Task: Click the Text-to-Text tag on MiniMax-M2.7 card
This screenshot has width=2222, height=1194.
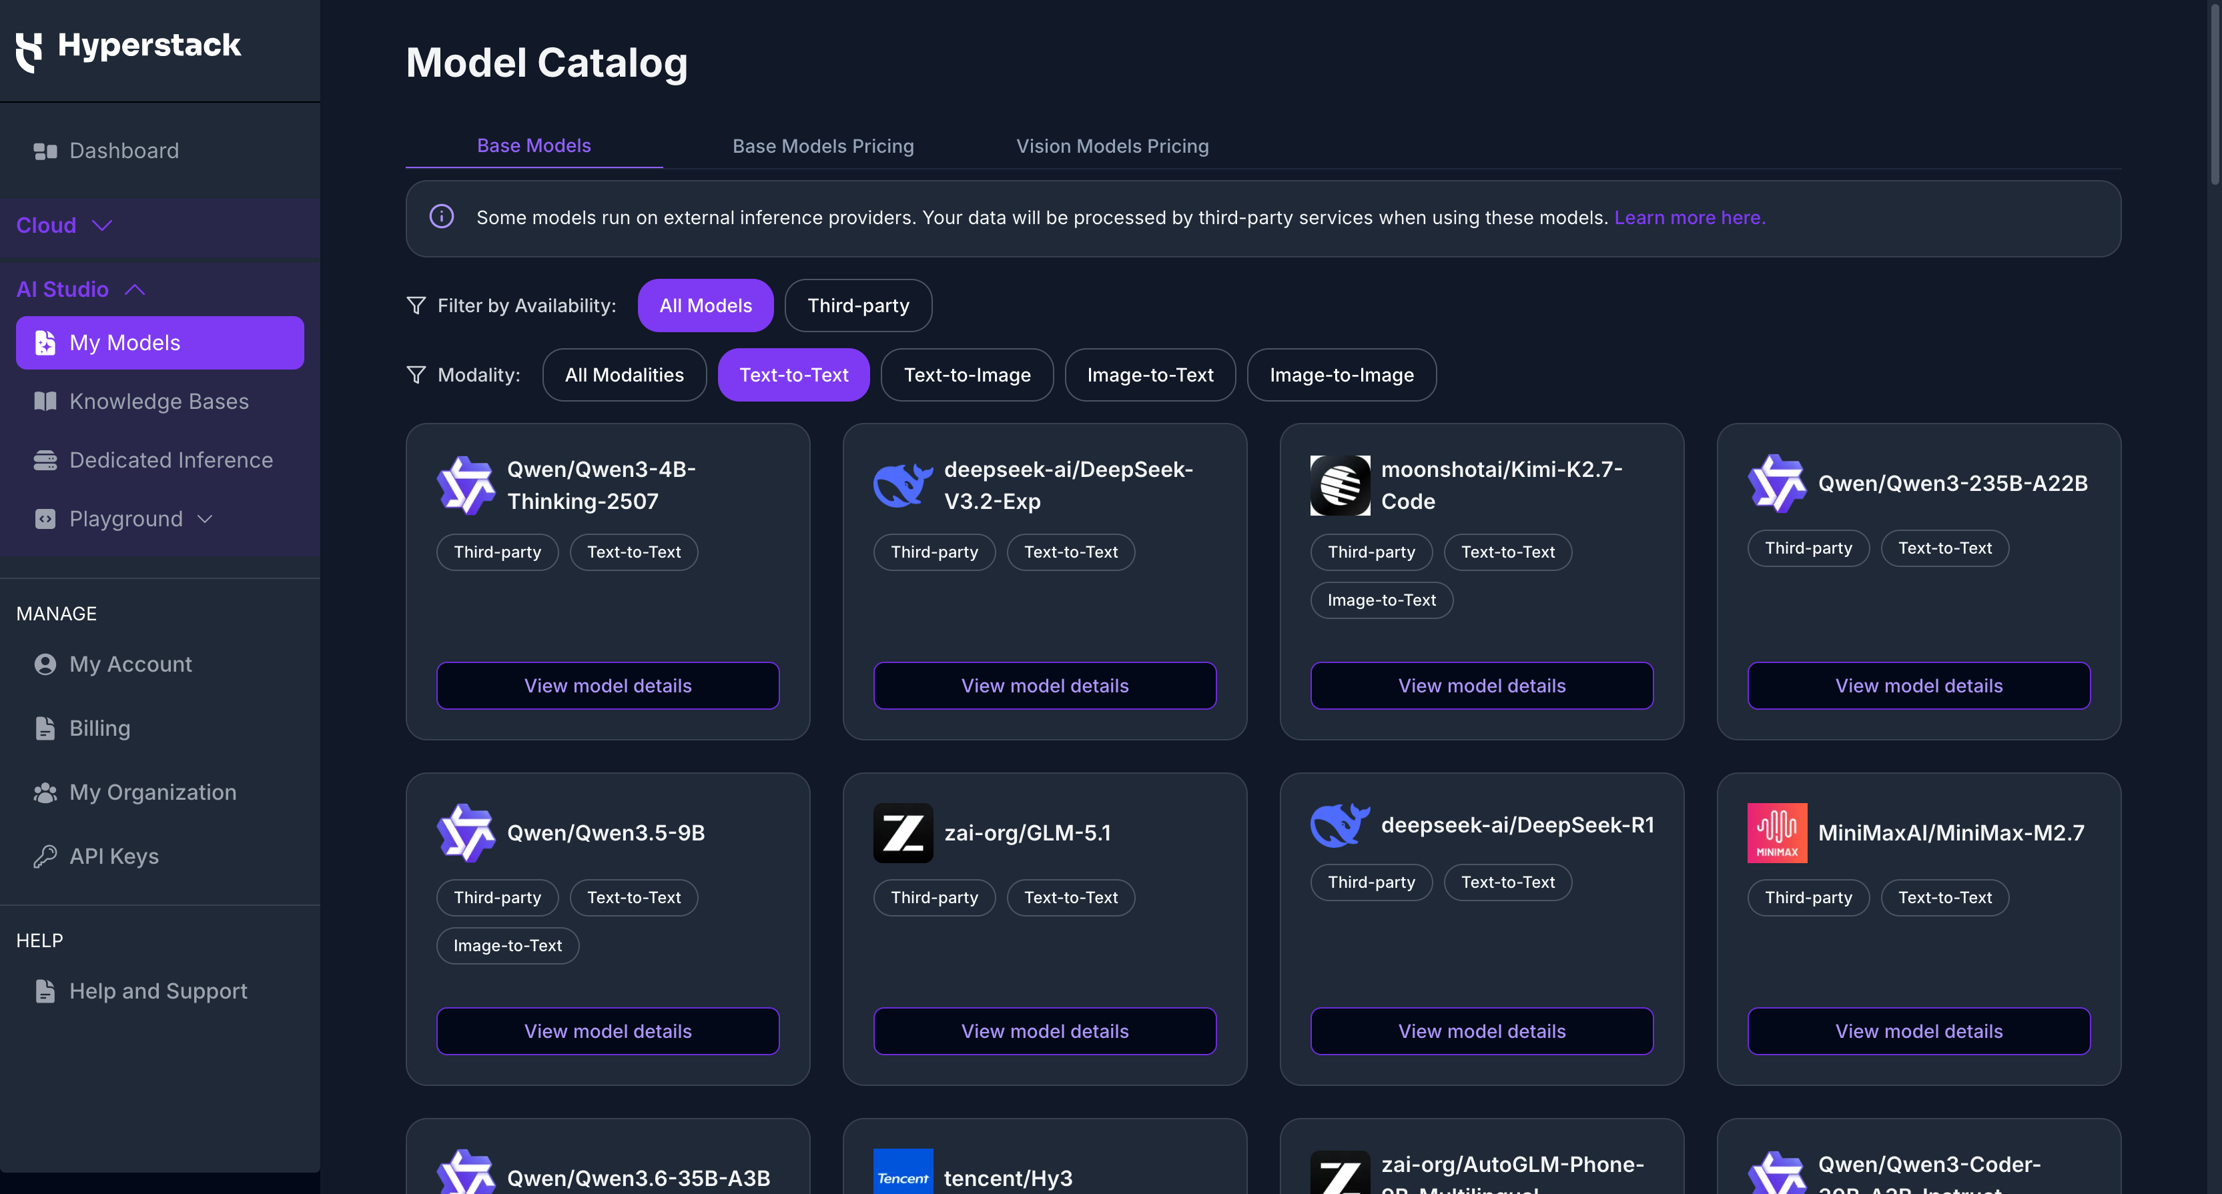Action: pos(1944,897)
